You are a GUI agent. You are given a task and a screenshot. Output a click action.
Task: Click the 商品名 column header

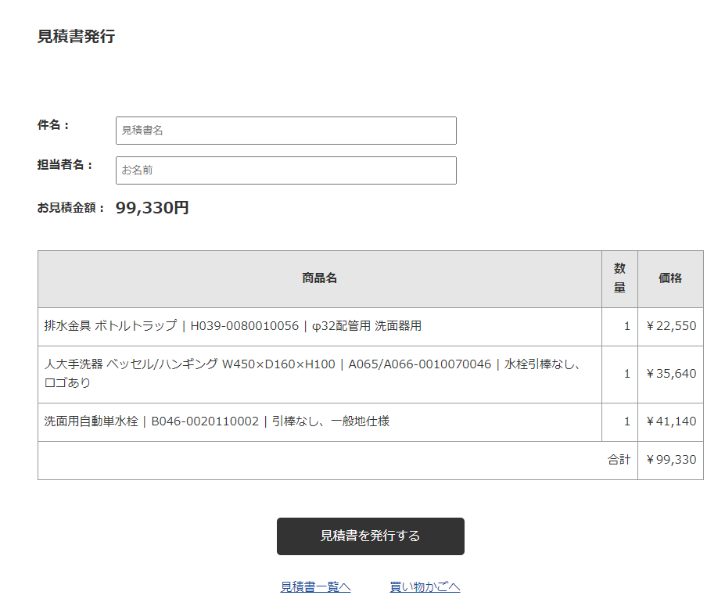(x=319, y=278)
